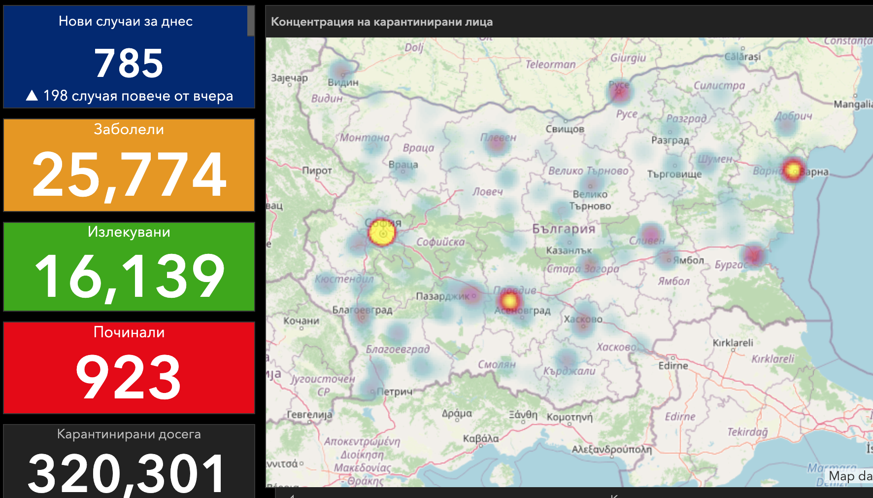Click the Стара Загора label on the map

[583, 269]
